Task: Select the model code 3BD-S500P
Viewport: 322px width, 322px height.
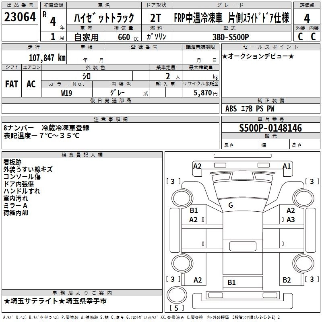Action: pyautogui.click(x=231, y=37)
